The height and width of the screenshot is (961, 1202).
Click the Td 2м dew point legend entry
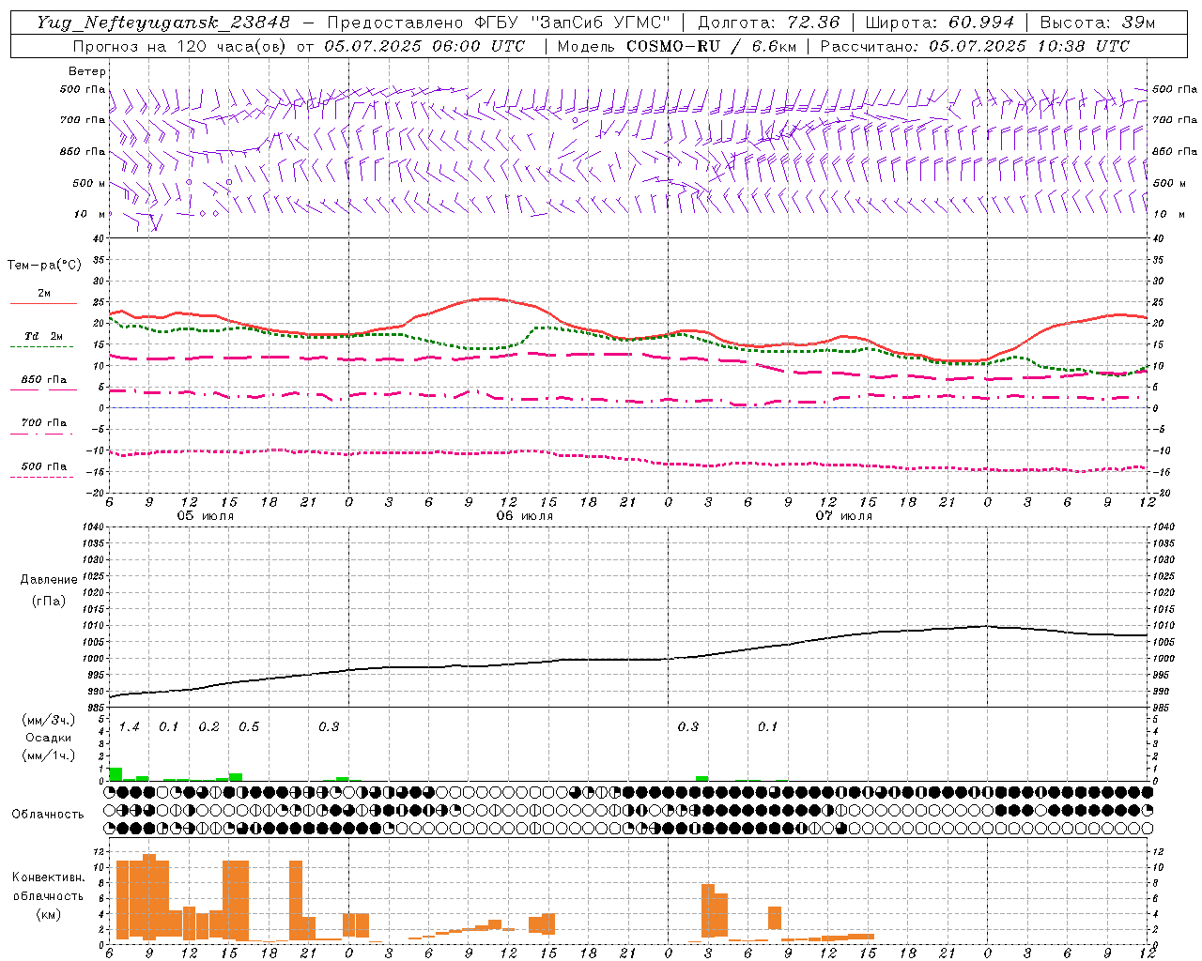click(44, 336)
